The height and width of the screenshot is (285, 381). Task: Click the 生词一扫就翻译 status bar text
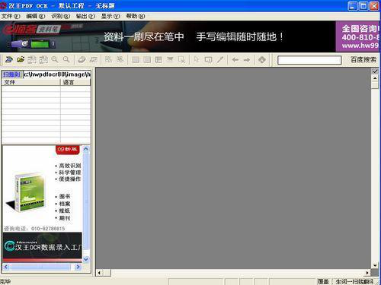pos(354,281)
